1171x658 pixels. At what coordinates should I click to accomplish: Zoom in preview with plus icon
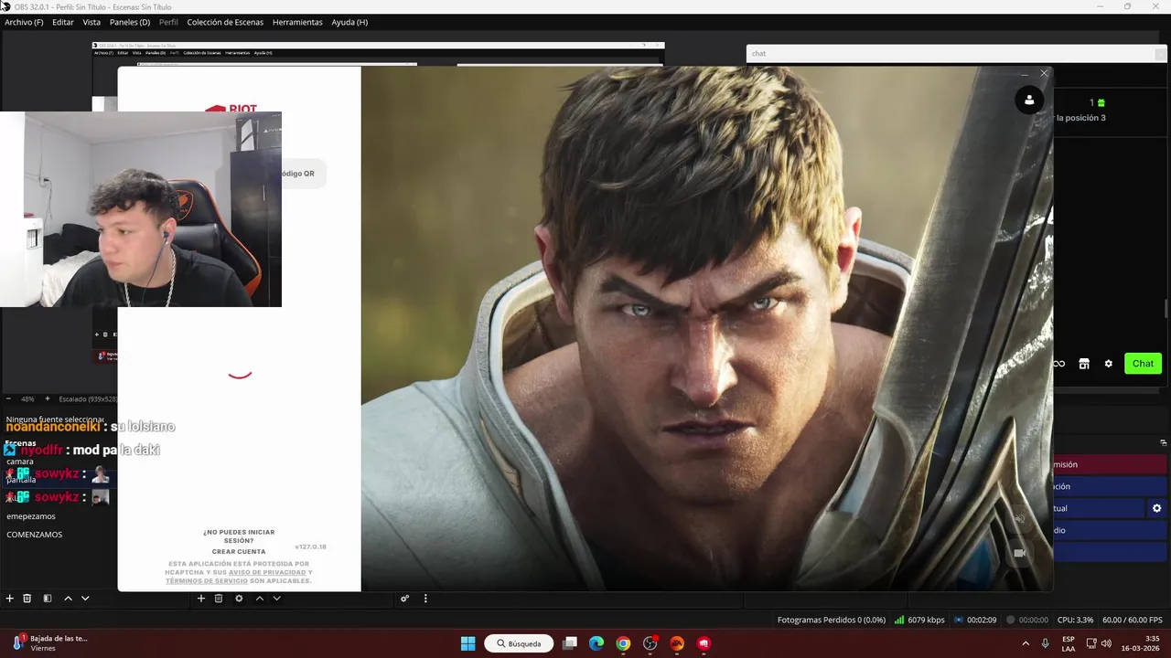click(x=48, y=399)
